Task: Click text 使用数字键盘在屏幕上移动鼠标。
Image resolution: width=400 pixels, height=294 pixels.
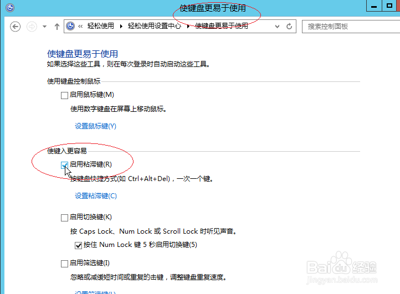Action: (119, 109)
